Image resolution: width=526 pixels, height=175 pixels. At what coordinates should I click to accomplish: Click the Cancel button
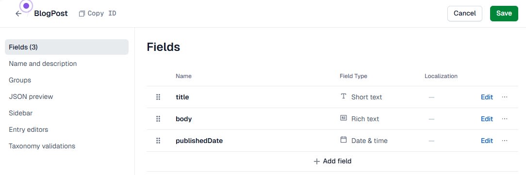(464, 14)
